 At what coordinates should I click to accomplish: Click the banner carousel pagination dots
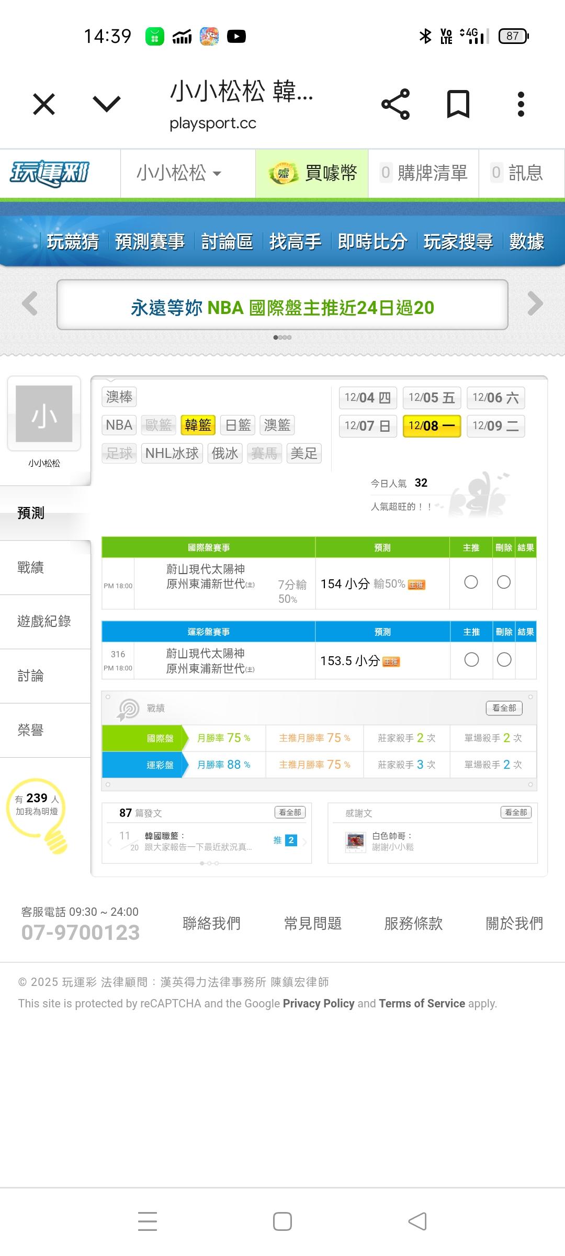282,338
